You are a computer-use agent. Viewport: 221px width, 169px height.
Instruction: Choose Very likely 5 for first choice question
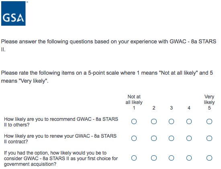pos(209,158)
